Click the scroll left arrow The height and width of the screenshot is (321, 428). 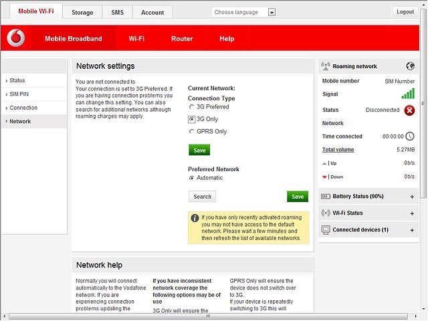point(4,316)
